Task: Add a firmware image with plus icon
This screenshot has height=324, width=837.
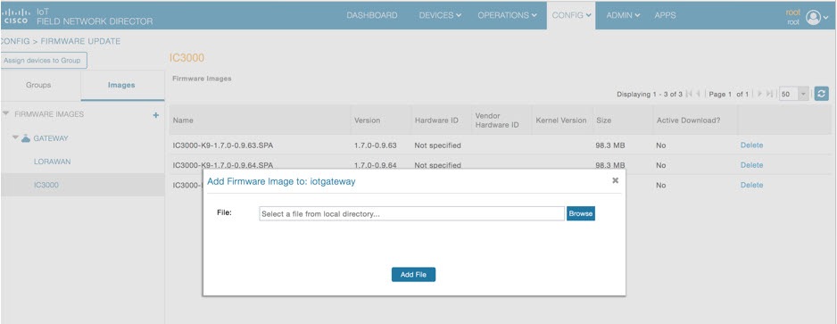Action: [x=156, y=115]
